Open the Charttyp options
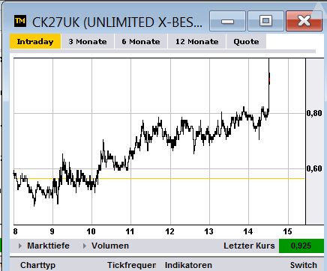The width and height of the screenshot is (327, 271). [37, 265]
